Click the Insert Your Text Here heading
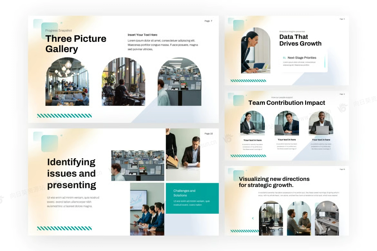The width and height of the screenshot is (377, 251). 142,35
